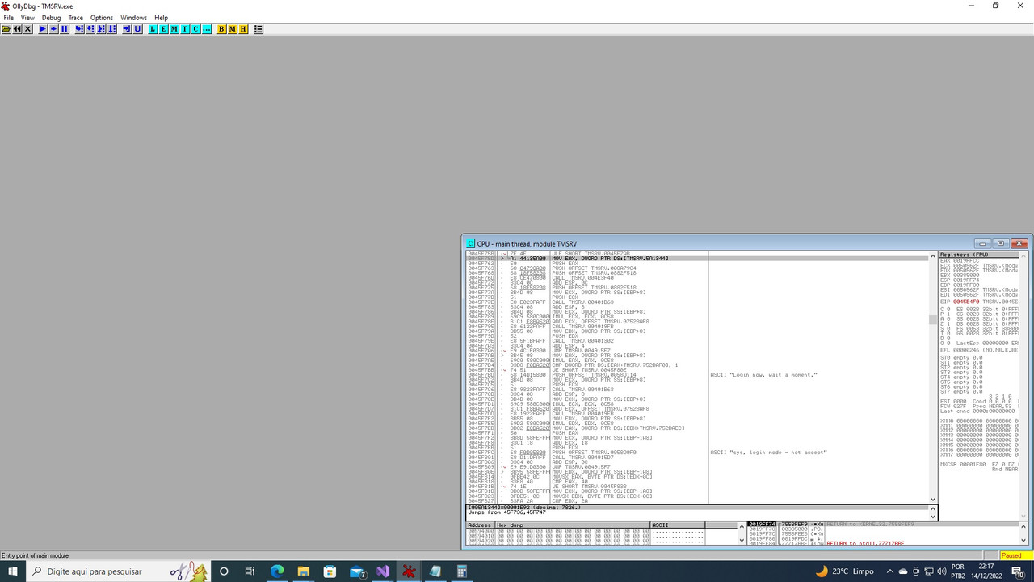Open Microsoft Edge from taskbar
1034x582 pixels.
276,571
